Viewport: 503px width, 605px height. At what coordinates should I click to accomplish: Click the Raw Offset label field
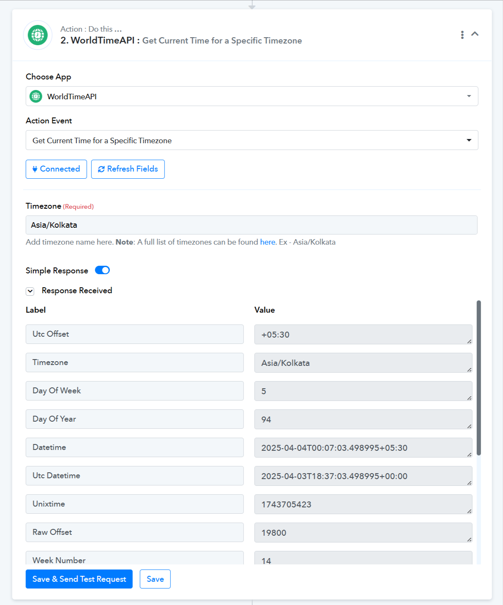click(x=135, y=532)
